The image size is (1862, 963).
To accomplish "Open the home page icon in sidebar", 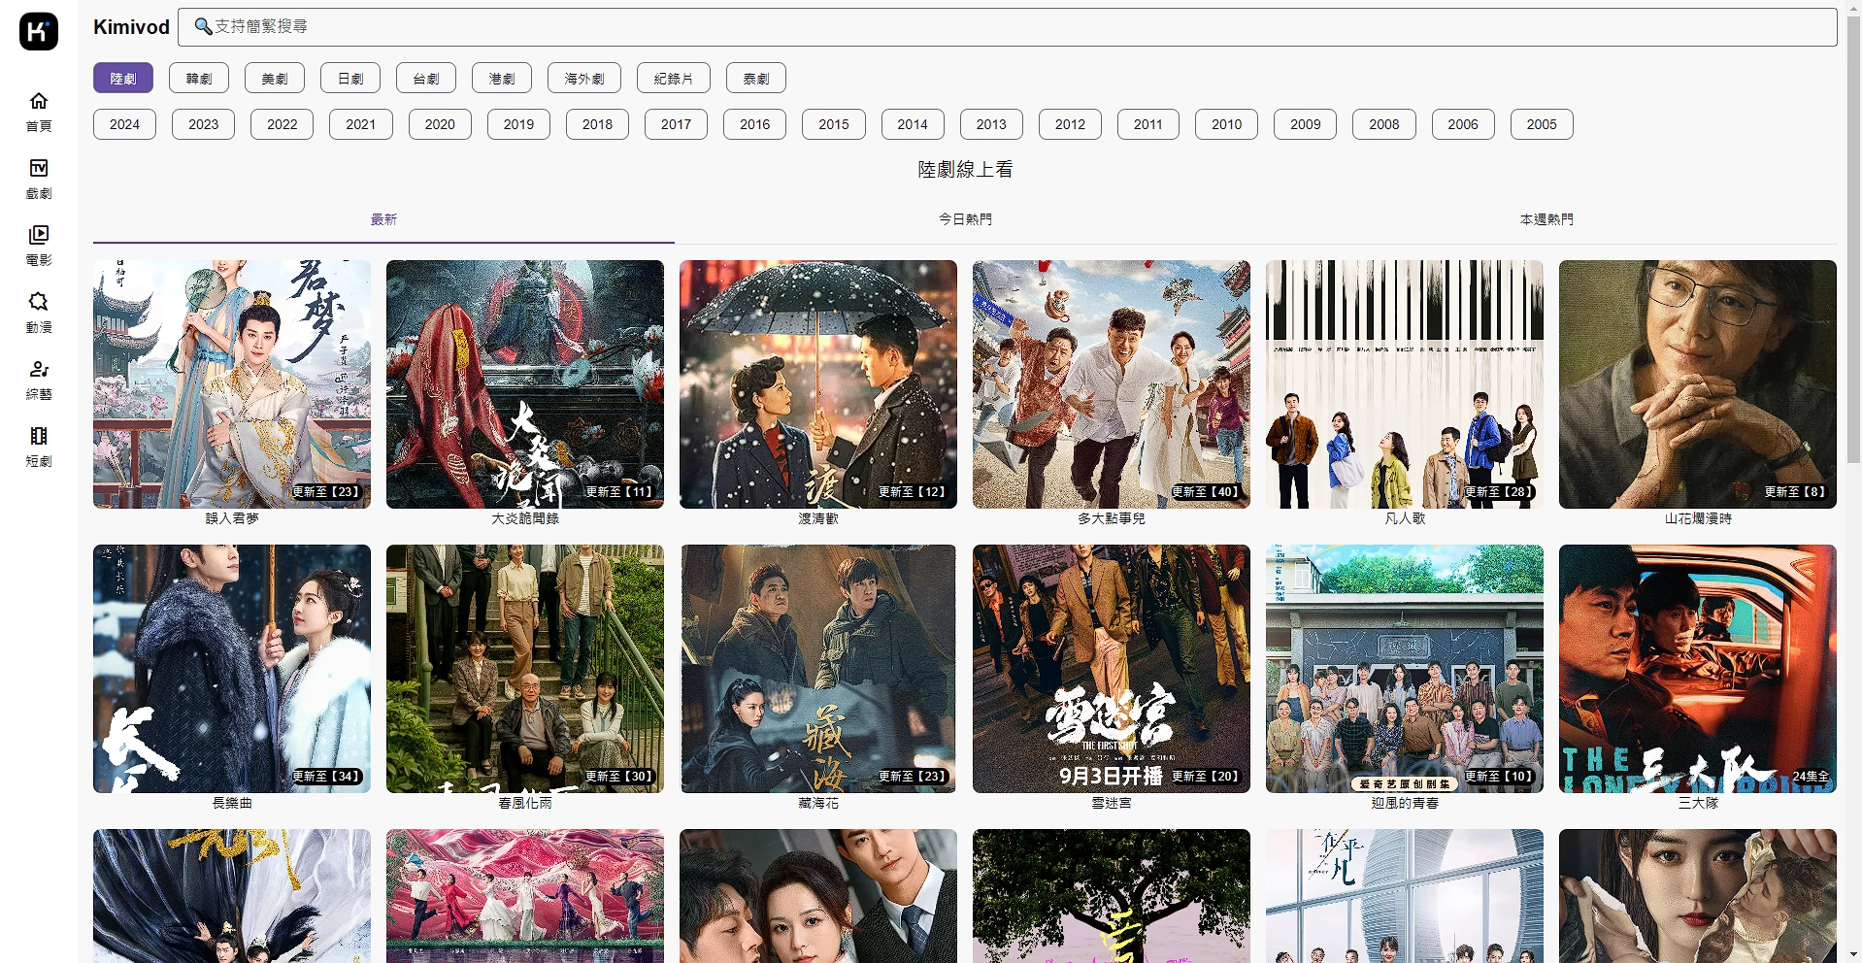I will [39, 102].
